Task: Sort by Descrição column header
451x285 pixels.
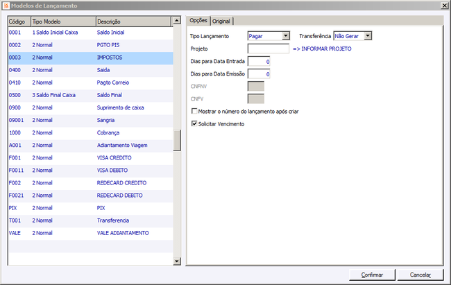Action: tap(133, 21)
